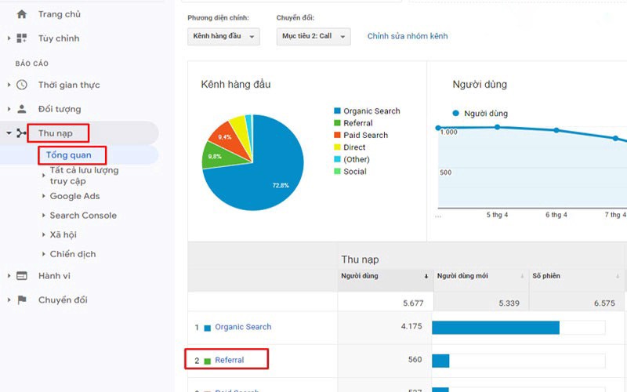Click the Đối tượng person icon
Screen dimensions: 627x392
(22, 109)
